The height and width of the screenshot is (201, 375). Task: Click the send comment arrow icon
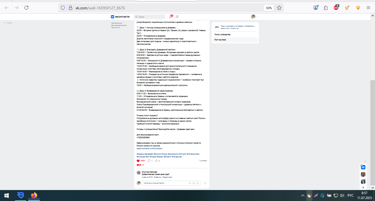pyautogui.click(x=205, y=183)
